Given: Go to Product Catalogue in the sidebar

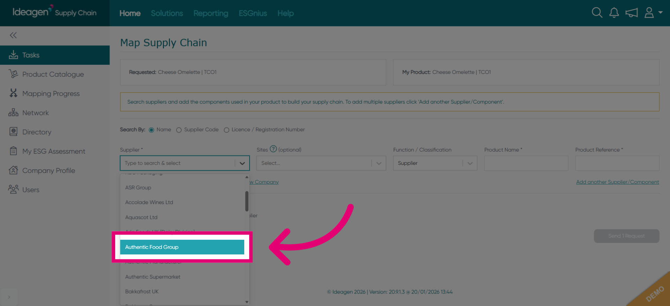Looking at the screenshot, I should click(55, 74).
